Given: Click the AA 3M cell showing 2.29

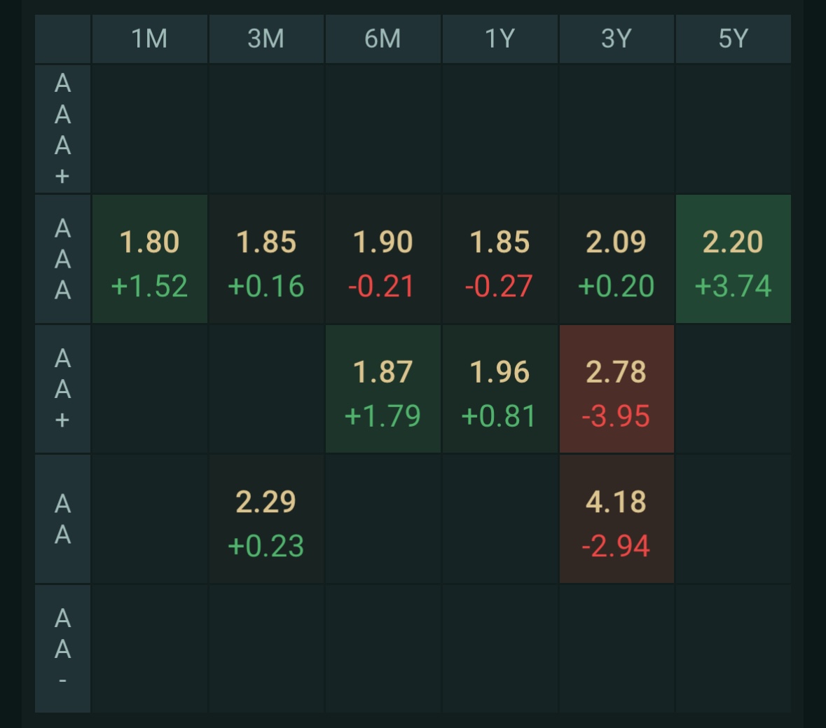Looking at the screenshot, I should coord(266,519).
